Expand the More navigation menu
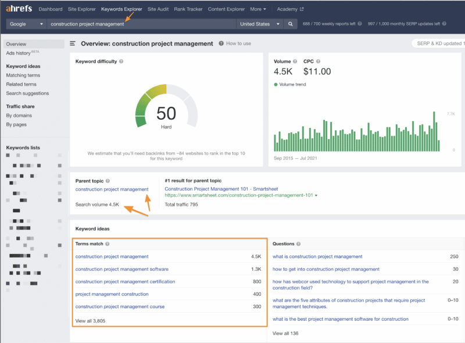The height and width of the screenshot is (343, 465). pyautogui.click(x=256, y=9)
